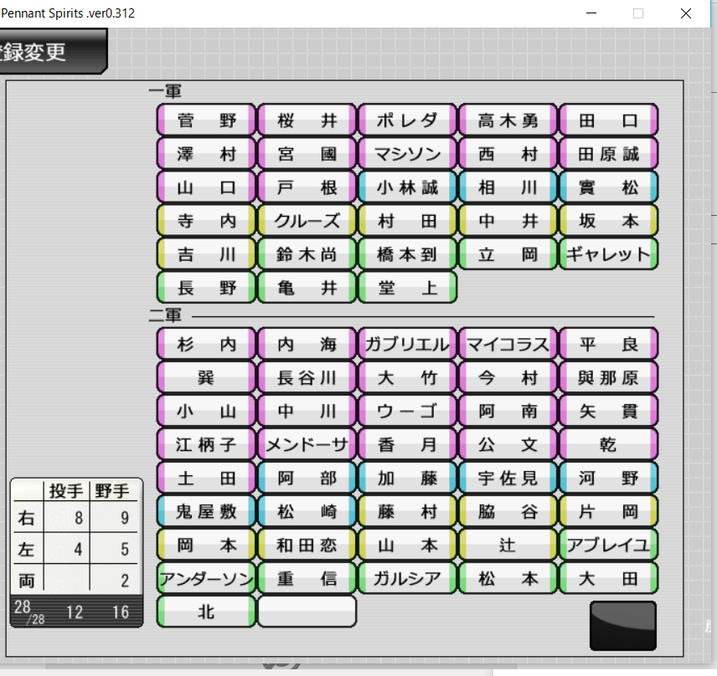Click the クルーズ player button
This screenshot has height=676, width=717.
point(307,221)
